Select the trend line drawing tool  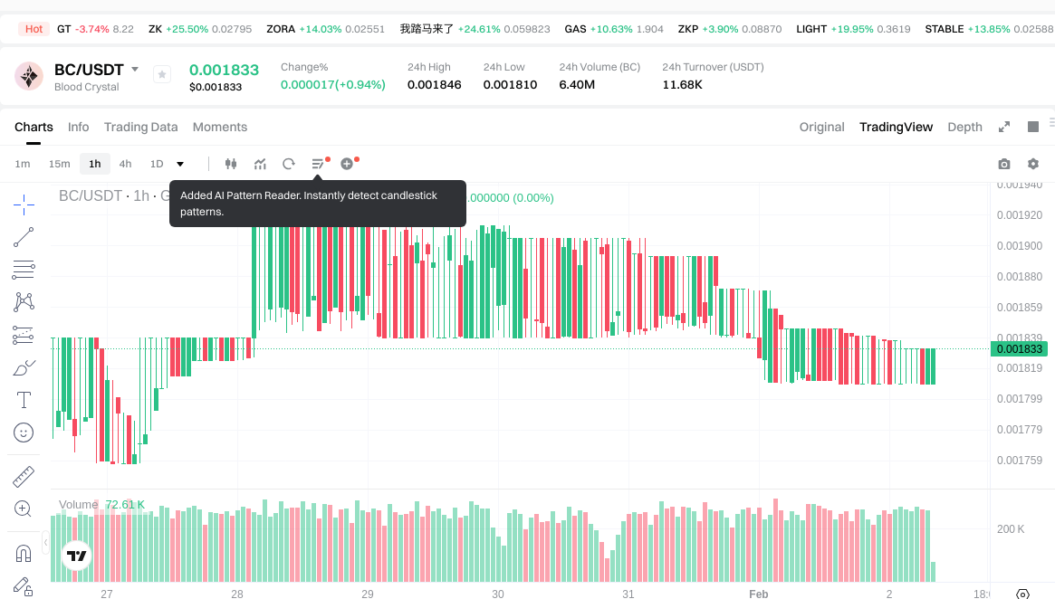point(24,237)
